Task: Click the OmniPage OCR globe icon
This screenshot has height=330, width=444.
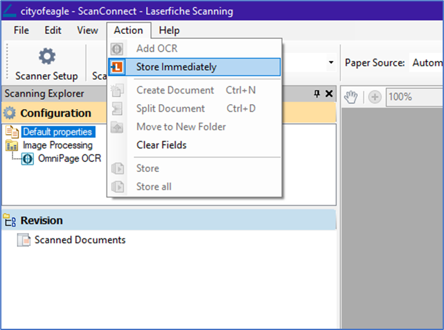Action: [x=28, y=159]
